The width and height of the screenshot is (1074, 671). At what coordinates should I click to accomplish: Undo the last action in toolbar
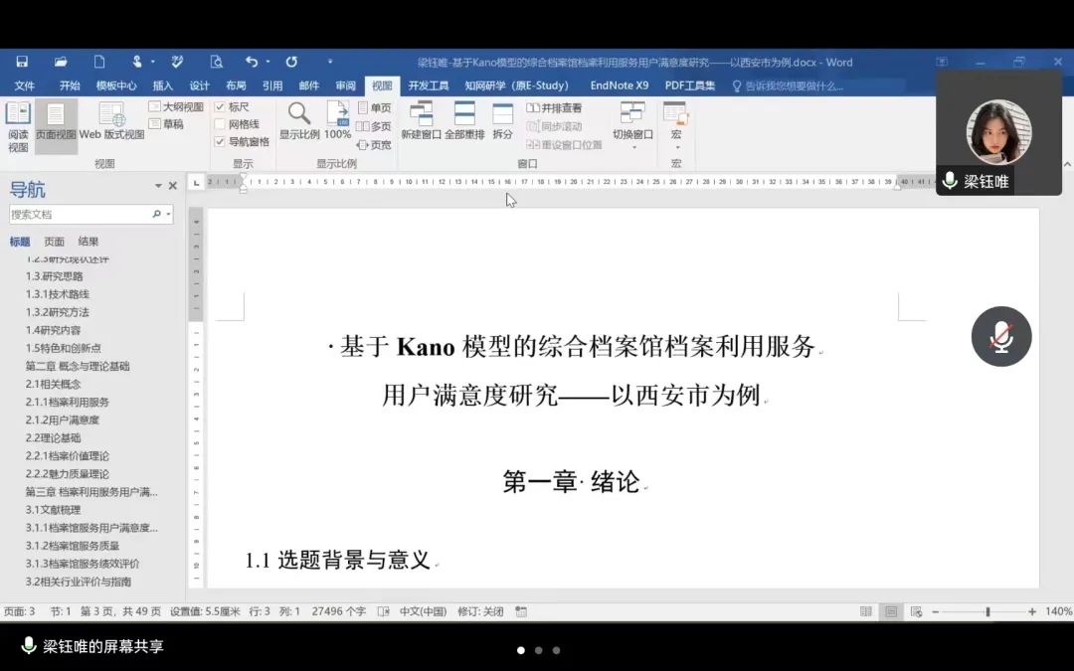[x=252, y=62]
